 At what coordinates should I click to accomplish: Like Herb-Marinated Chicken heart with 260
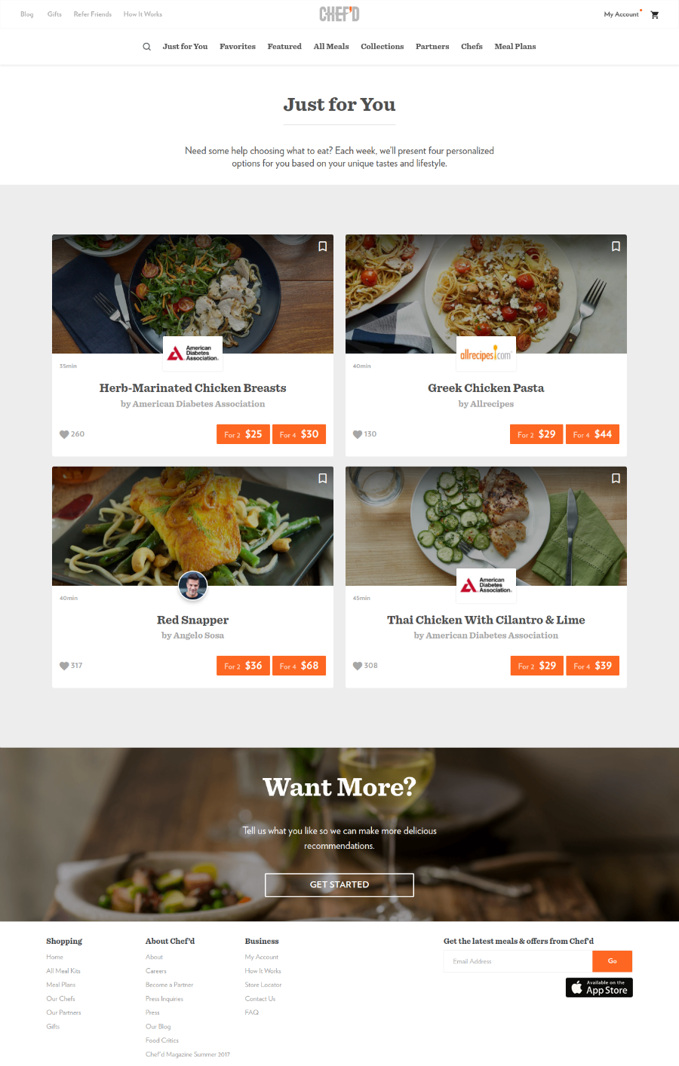64,434
